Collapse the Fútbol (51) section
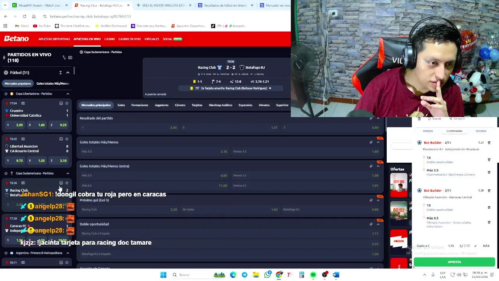 tap(67, 73)
